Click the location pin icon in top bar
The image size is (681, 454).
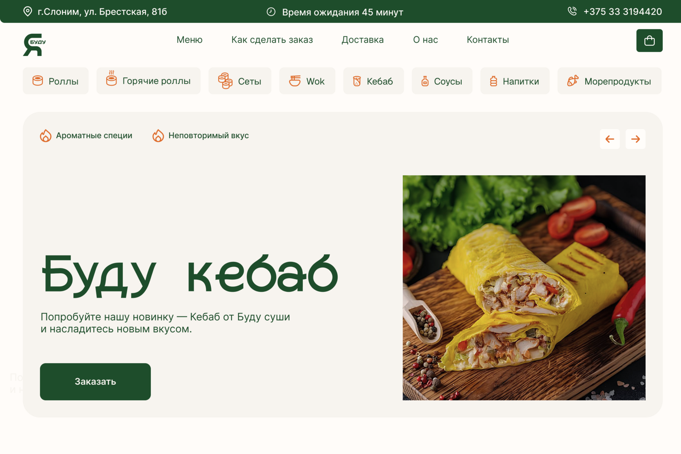(x=28, y=11)
